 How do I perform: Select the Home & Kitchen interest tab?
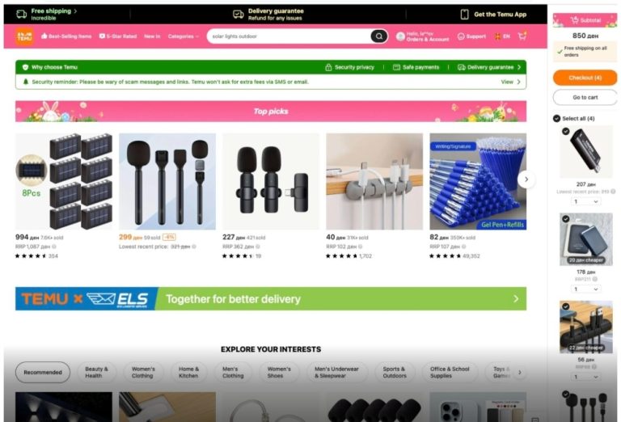click(188, 372)
